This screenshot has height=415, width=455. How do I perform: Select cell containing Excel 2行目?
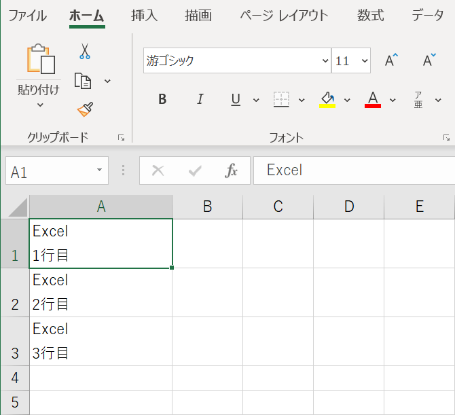tap(101, 293)
